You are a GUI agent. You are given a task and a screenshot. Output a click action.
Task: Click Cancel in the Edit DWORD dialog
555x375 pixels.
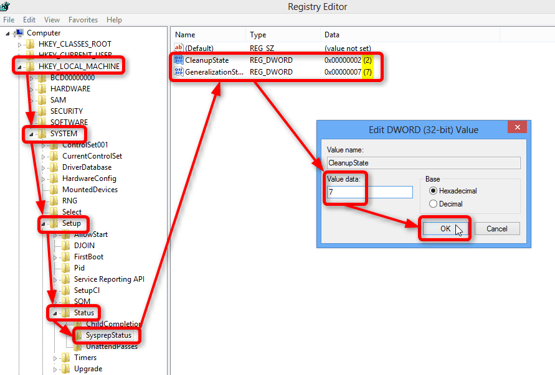pyautogui.click(x=497, y=228)
